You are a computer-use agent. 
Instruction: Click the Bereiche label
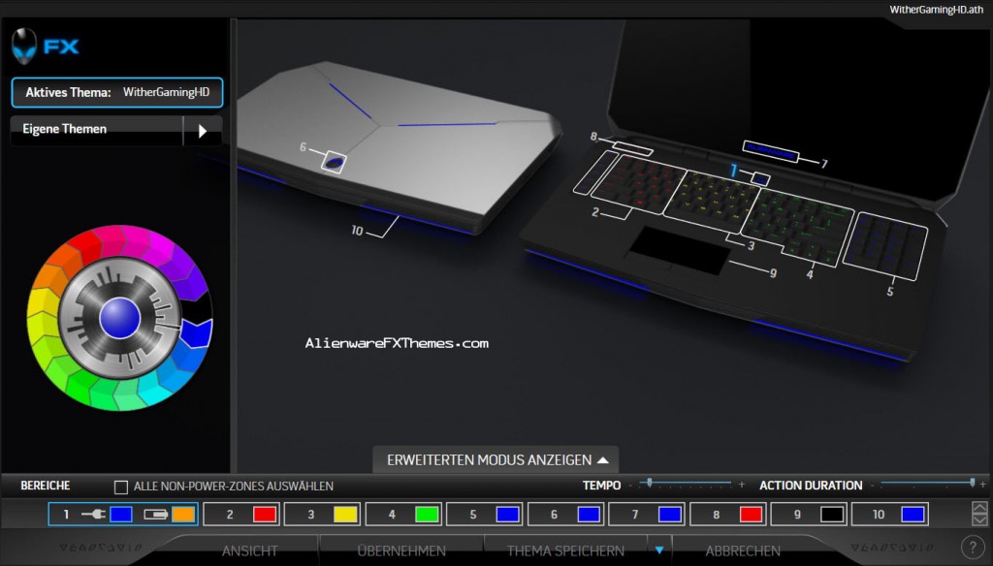point(45,486)
